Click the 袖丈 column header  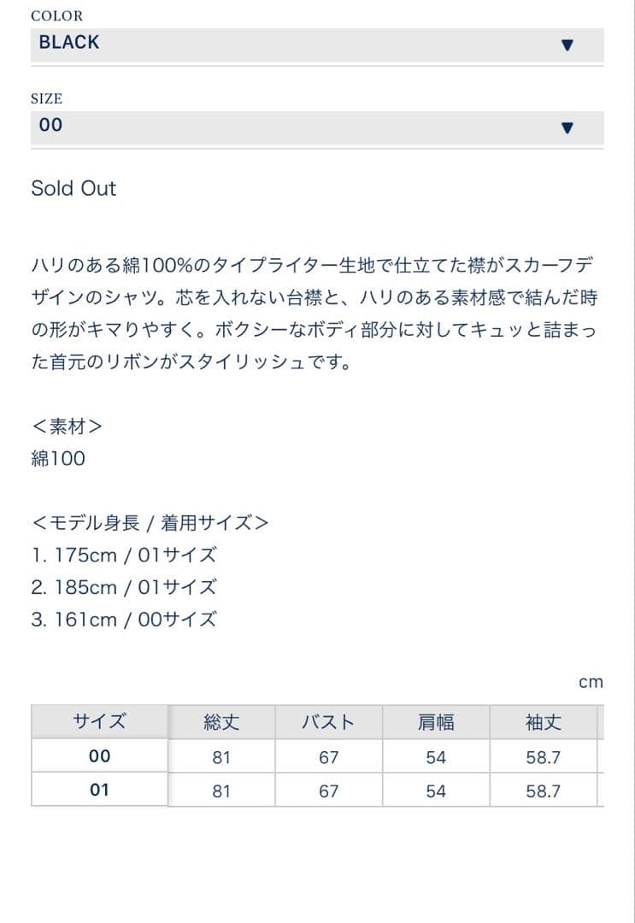[x=543, y=722]
